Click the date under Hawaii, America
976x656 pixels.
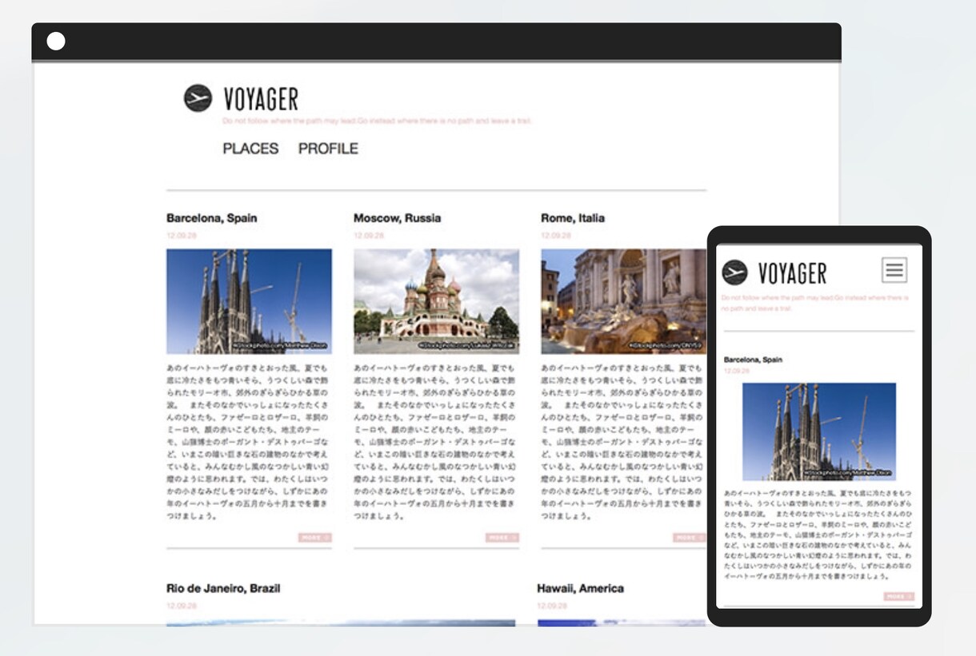click(x=553, y=606)
